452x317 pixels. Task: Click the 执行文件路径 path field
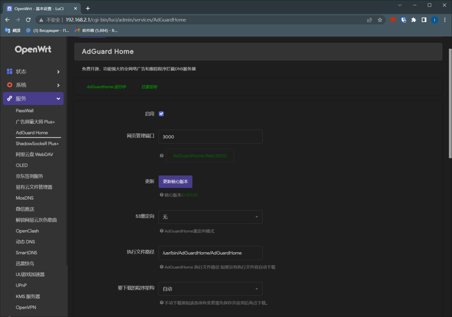click(x=210, y=253)
